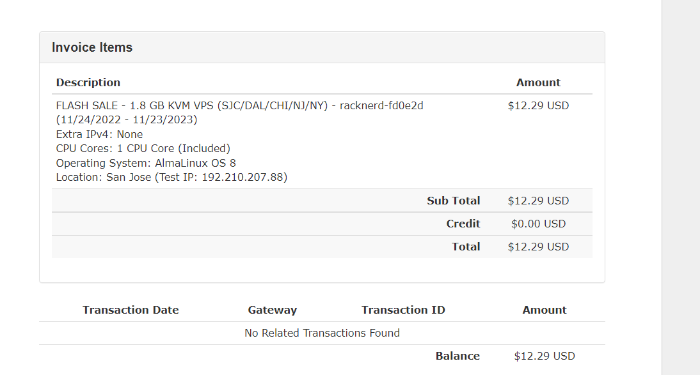Click the FLASH SALE KVM VPS description line
The width and height of the screenshot is (700, 375).
tap(239, 105)
